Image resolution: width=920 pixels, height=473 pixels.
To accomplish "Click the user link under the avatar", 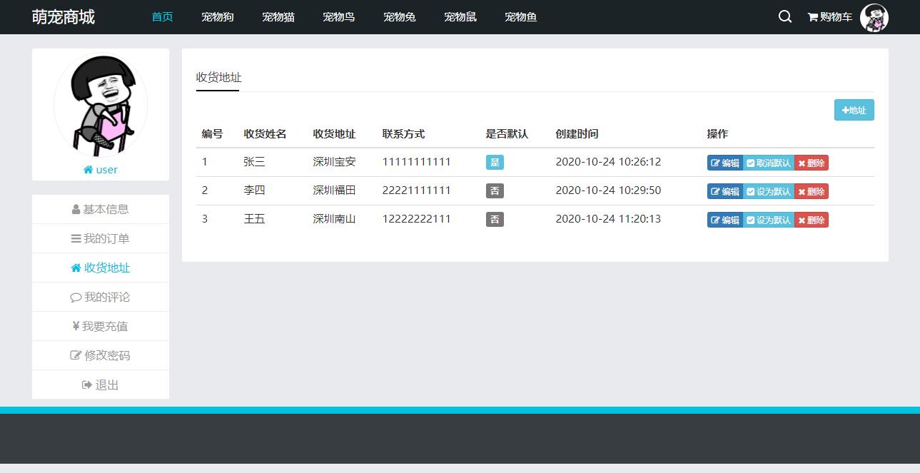I will [x=100, y=169].
